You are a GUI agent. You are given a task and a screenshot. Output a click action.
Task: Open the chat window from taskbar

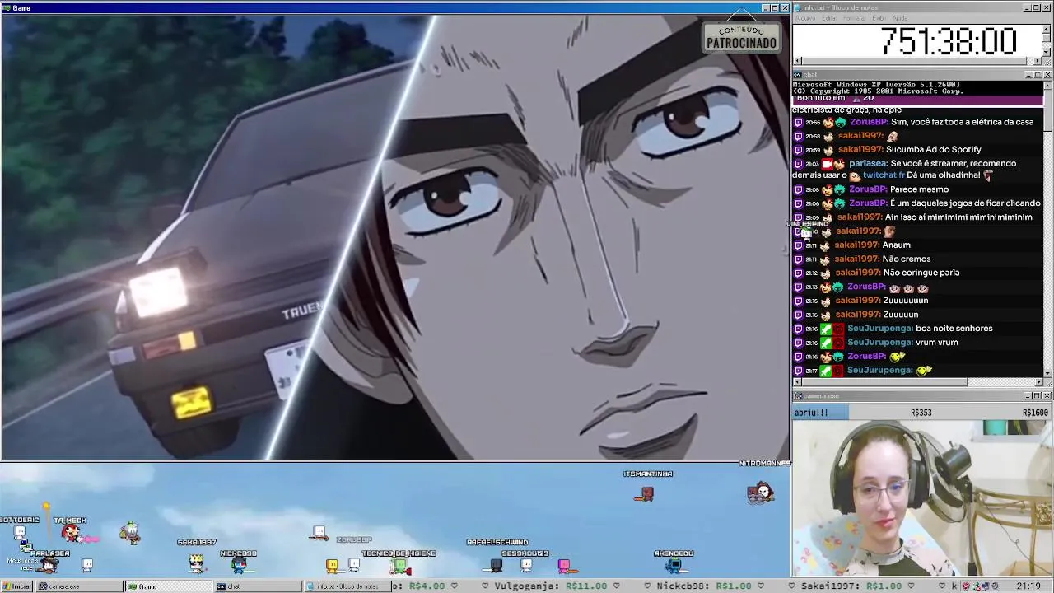[258, 586]
